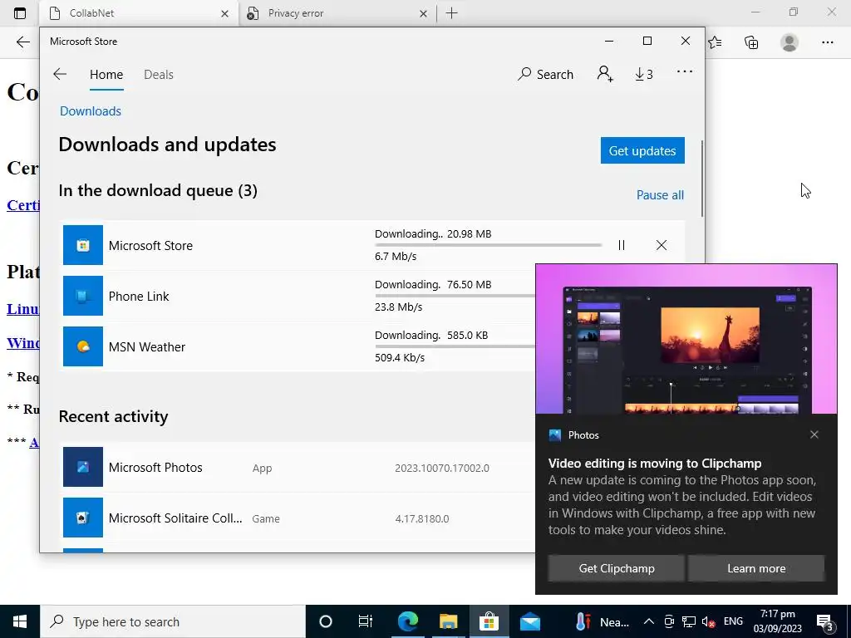This screenshot has height=638, width=851.
Task: Open Edge Favorites star icon
Action: 715,42
